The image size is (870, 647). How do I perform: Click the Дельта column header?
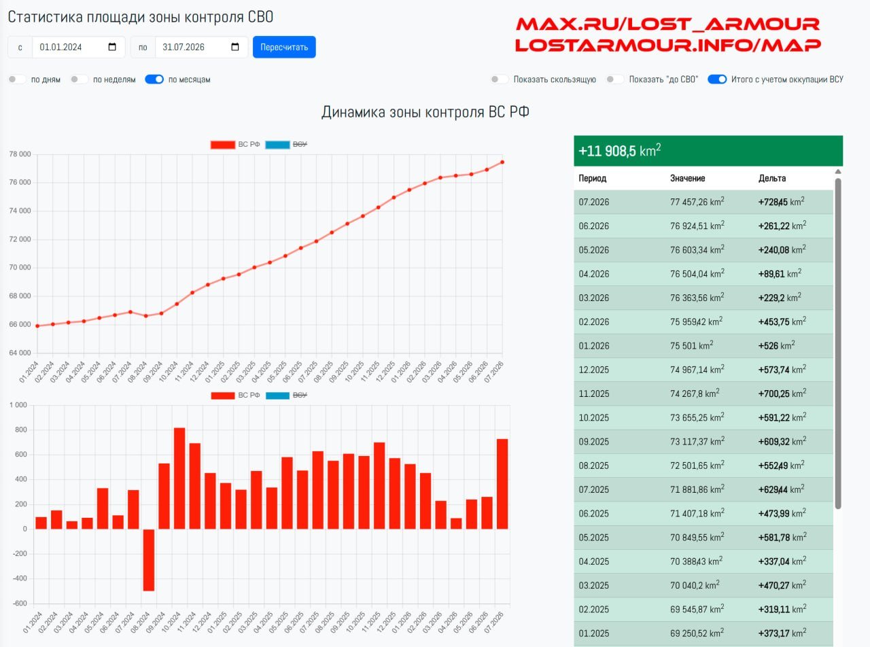coord(772,178)
